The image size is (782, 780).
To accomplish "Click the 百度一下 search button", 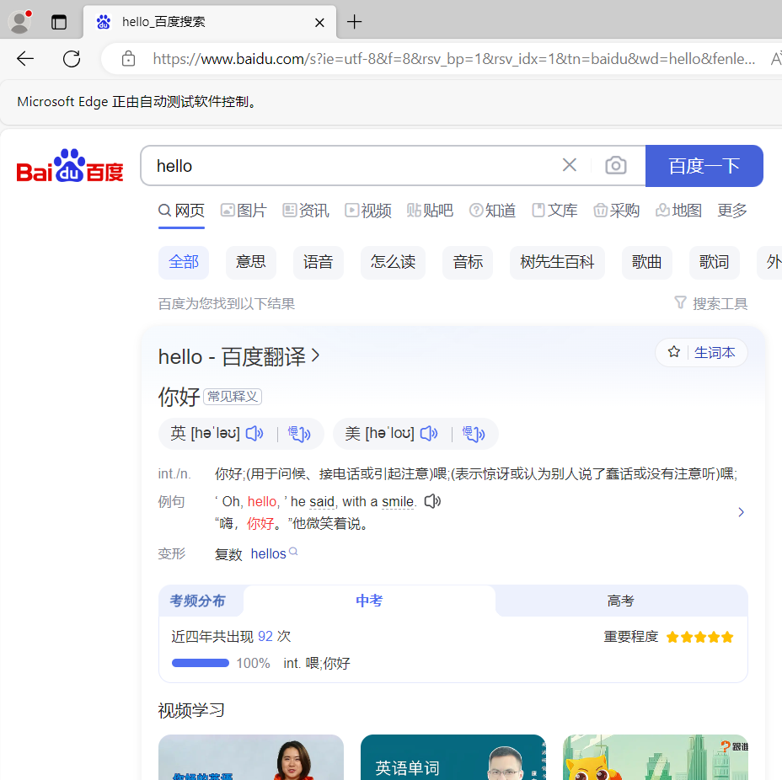I will [704, 166].
